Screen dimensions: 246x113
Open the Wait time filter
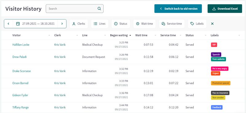click(144, 24)
